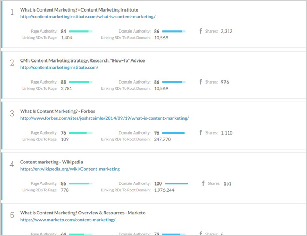307x236 pixels.
Task: Click the Page Authority bar for result 2 (88)
Action: point(80,82)
